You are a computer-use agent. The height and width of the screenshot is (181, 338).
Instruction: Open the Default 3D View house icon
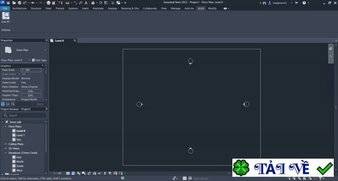pos(93,3)
